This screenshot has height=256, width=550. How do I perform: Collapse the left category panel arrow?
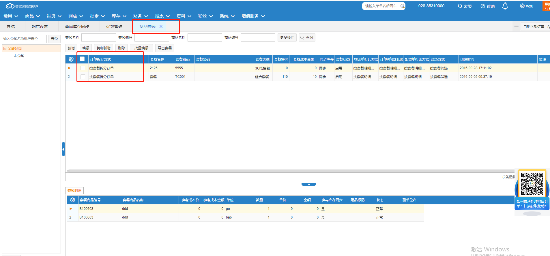[63, 149]
